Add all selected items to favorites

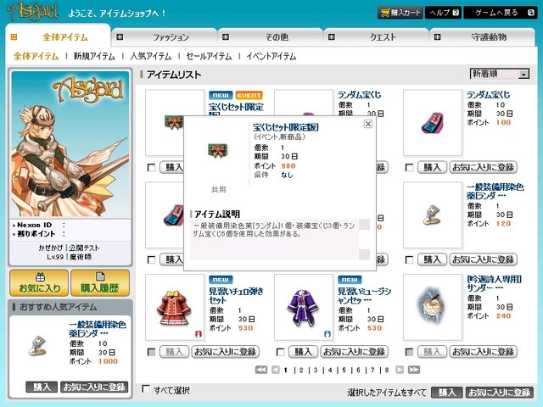[500, 392]
